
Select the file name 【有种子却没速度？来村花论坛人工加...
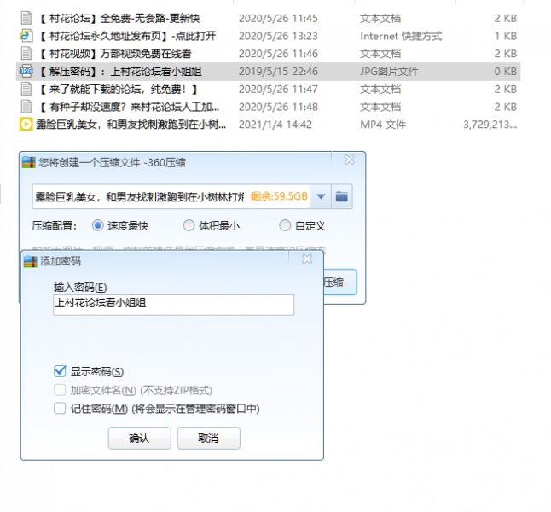click(129, 107)
